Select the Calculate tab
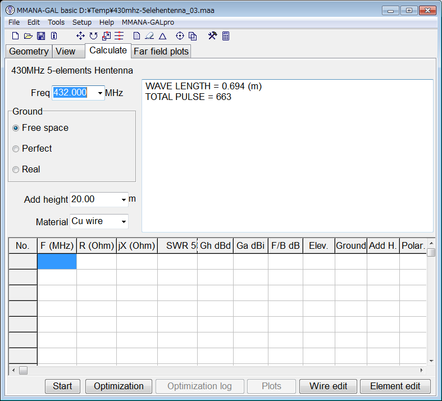This screenshot has width=442, height=401. (x=108, y=51)
